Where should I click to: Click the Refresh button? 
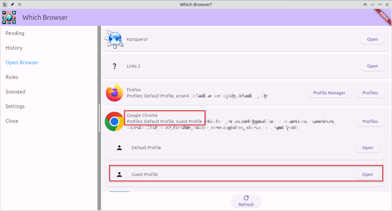(x=246, y=201)
